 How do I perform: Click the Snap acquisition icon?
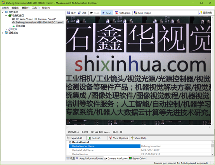(92, 13)
